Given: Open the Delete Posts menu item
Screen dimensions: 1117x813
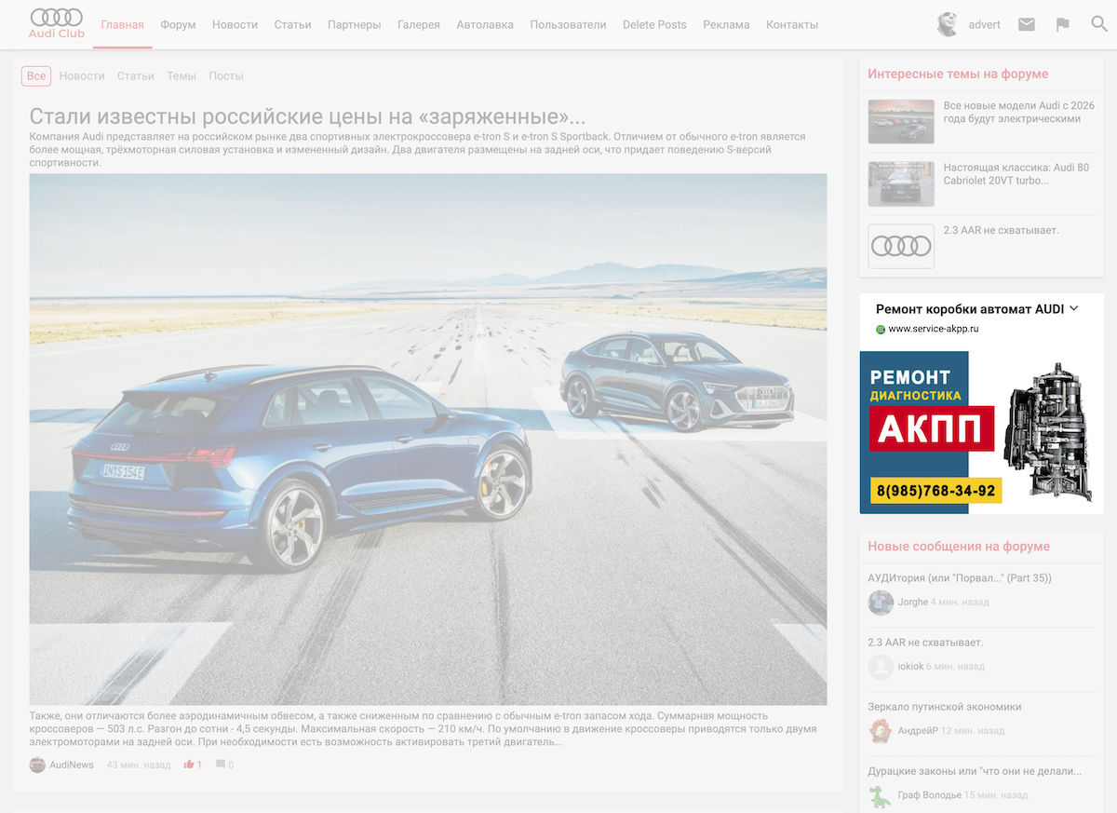Looking at the screenshot, I should tap(654, 25).
